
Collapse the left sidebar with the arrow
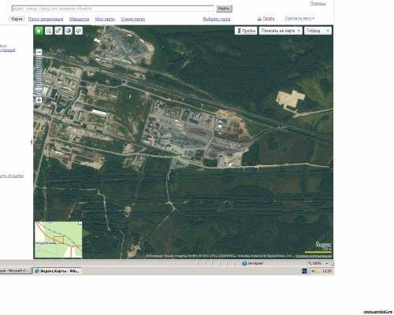pyautogui.click(x=32, y=142)
